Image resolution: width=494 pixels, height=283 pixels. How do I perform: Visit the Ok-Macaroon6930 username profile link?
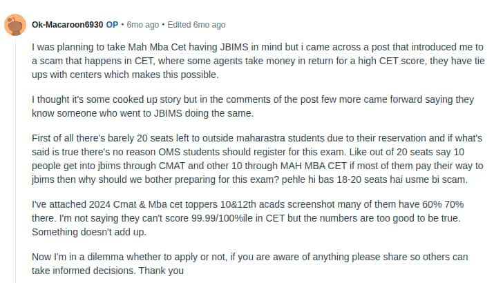(68, 25)
